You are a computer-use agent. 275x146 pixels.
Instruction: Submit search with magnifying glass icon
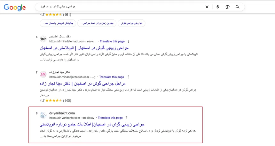click(237, 7)
